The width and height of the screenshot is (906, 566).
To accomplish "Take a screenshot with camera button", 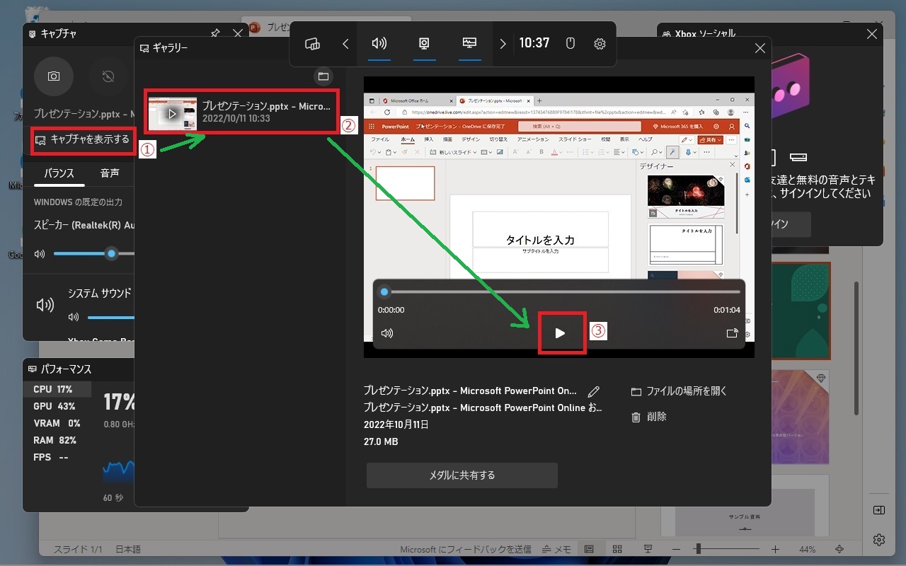I will pyautogui.click(x=54, y=76).
